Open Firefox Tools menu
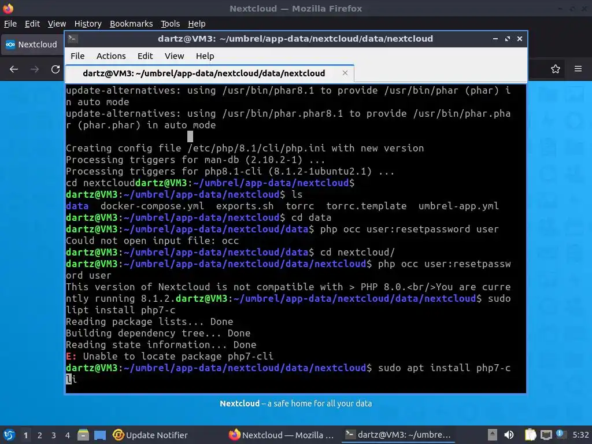The image size is (592, 444). [x=171, y=24]
